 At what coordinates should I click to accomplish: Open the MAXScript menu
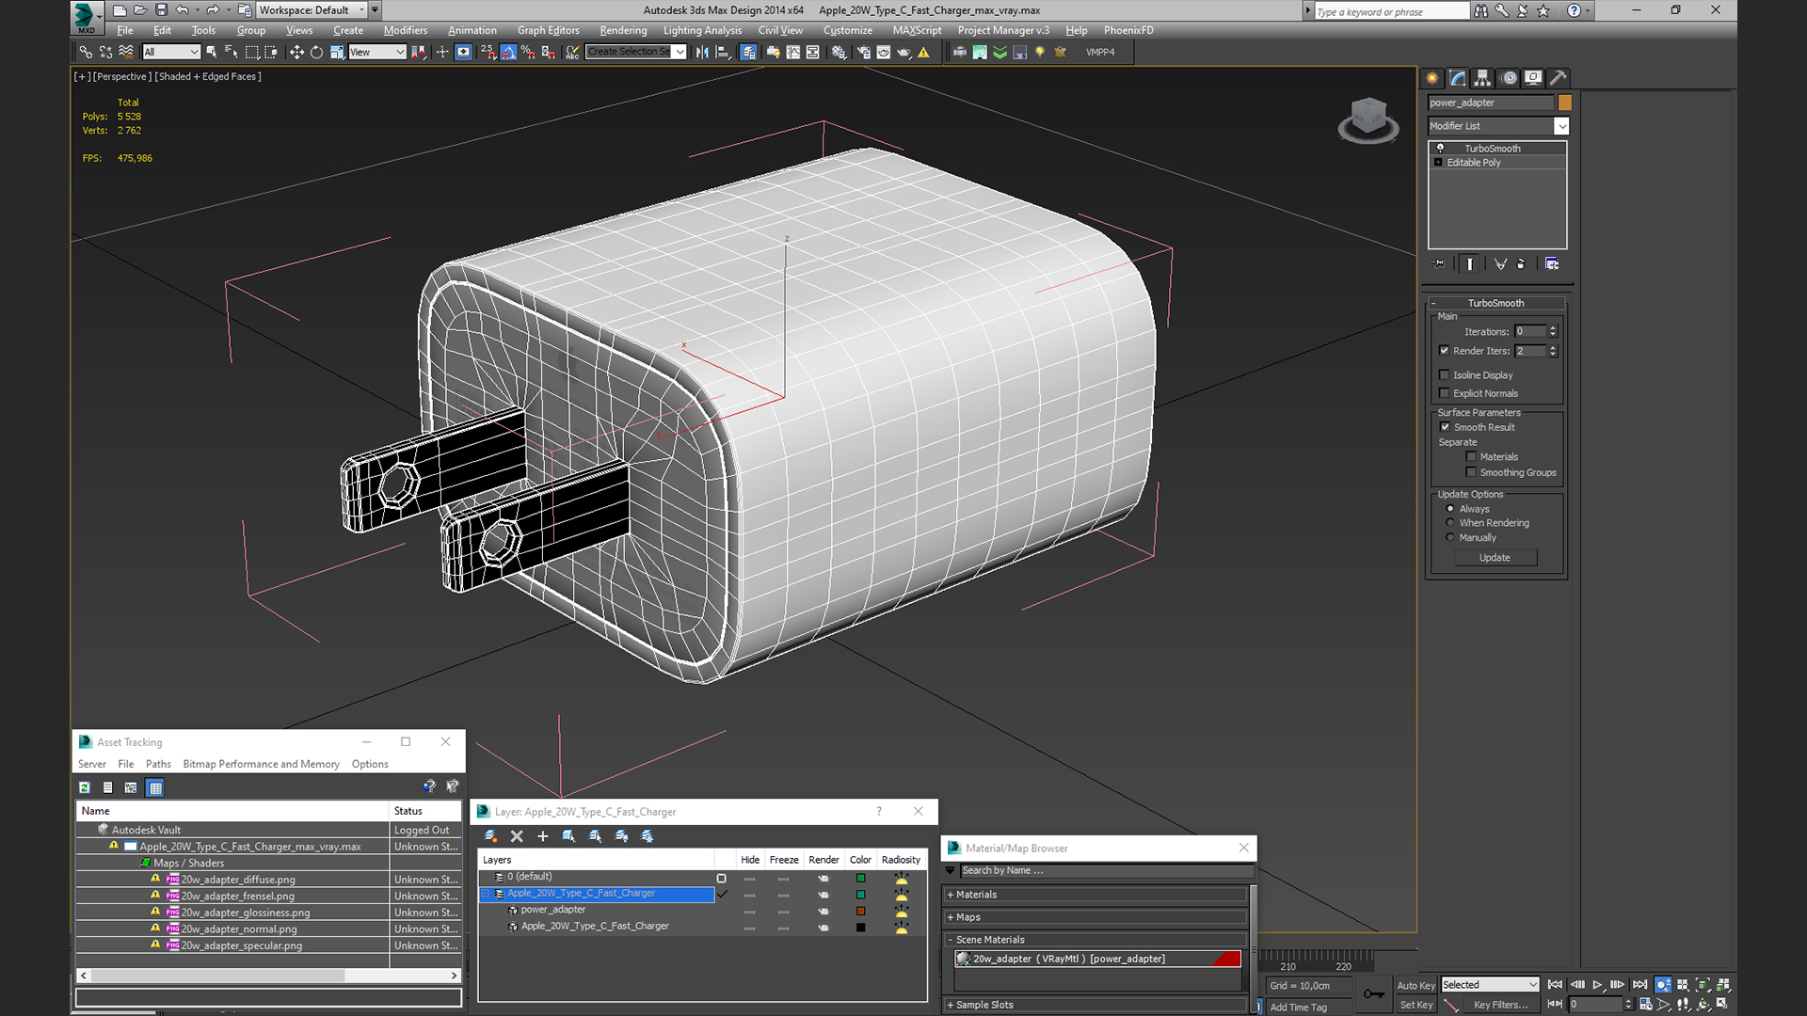tap(916, 30)
